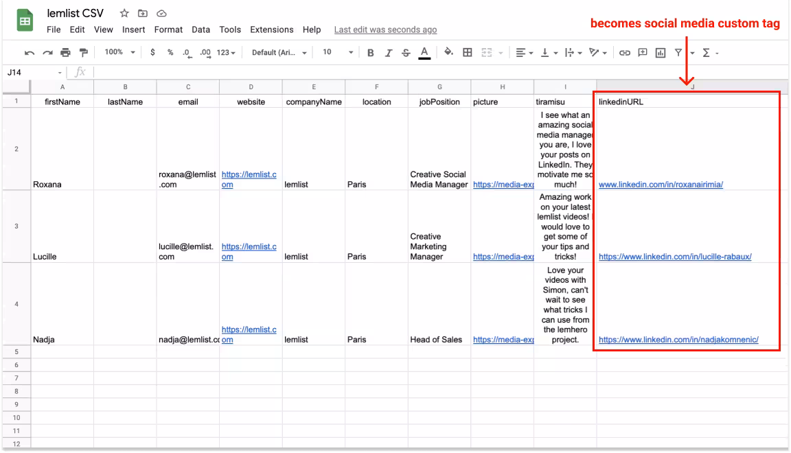
Task: Open Roxana's LinkedIn profile link
Action: 661,185
